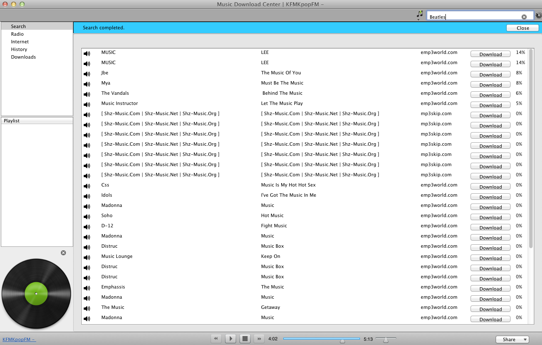Viewport: 542px width, 345px height.
Task: Open the Downloads section in sidebar
Action: tap(23, 57)
